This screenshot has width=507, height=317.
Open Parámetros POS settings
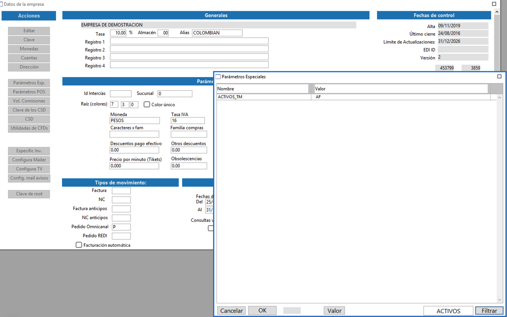tap(29, 92)
